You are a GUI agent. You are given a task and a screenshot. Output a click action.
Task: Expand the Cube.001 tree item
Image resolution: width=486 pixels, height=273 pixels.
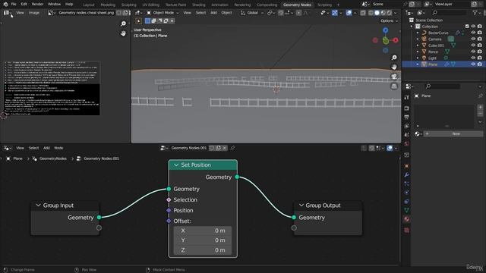pyautogui.click(x=418, y=45)
